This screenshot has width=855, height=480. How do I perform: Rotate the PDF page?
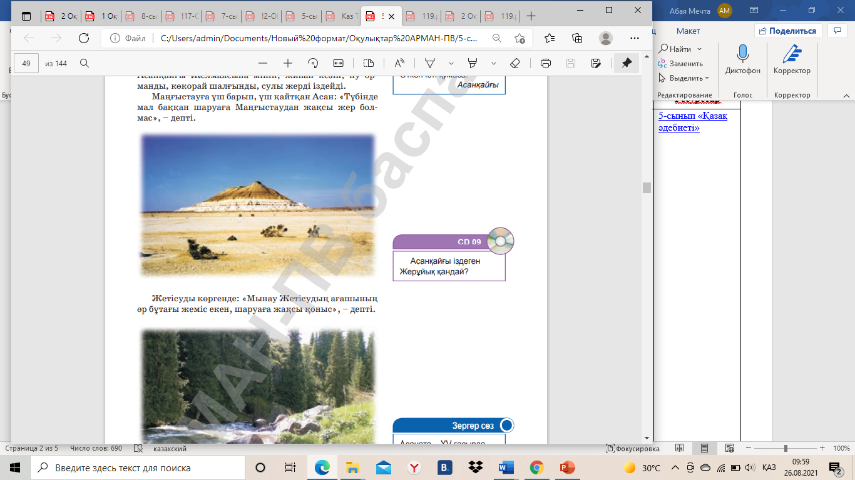coord(314,63)
